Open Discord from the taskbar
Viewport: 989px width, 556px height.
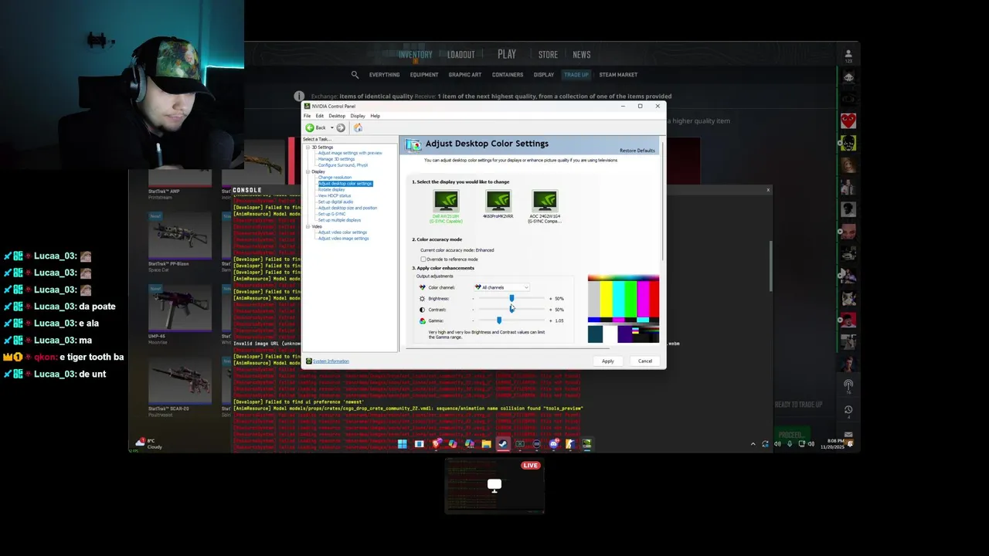tap(554, 444)
